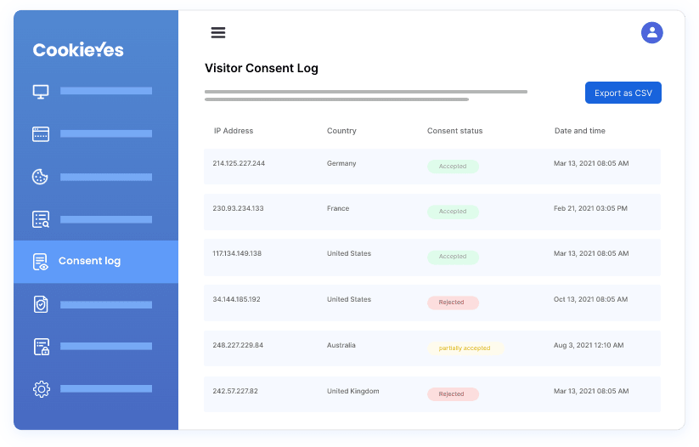
Task: Open the user profile avatar
Action: [651, 32]
